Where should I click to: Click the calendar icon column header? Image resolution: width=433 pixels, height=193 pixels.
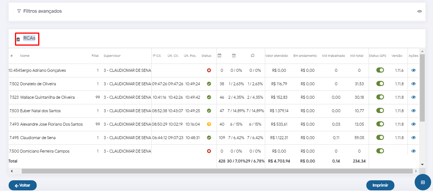(x=220, y=56)
